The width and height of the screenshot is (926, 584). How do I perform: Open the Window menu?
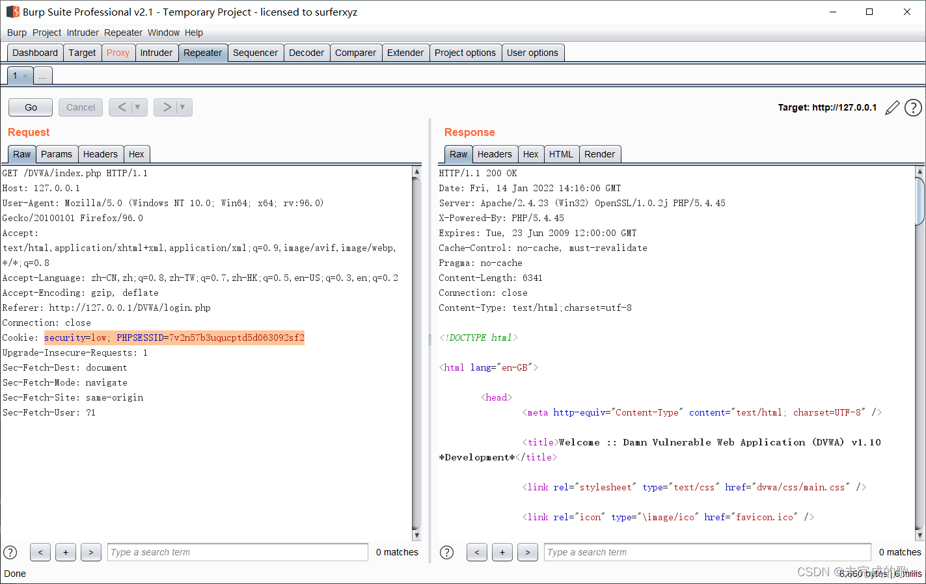coord(163,33)
